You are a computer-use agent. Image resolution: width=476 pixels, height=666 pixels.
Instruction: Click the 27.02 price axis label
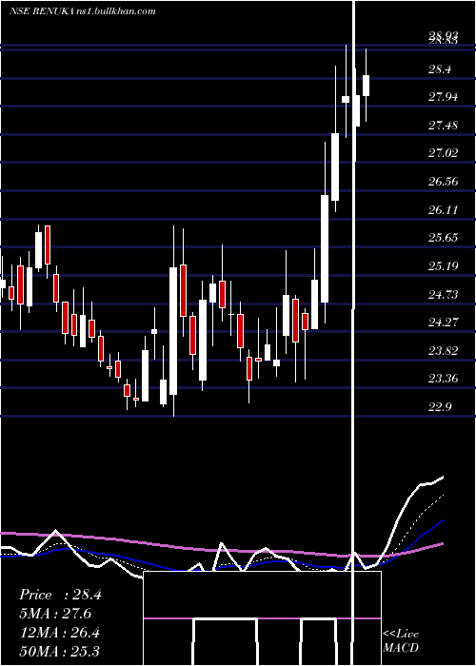(443, 153)
